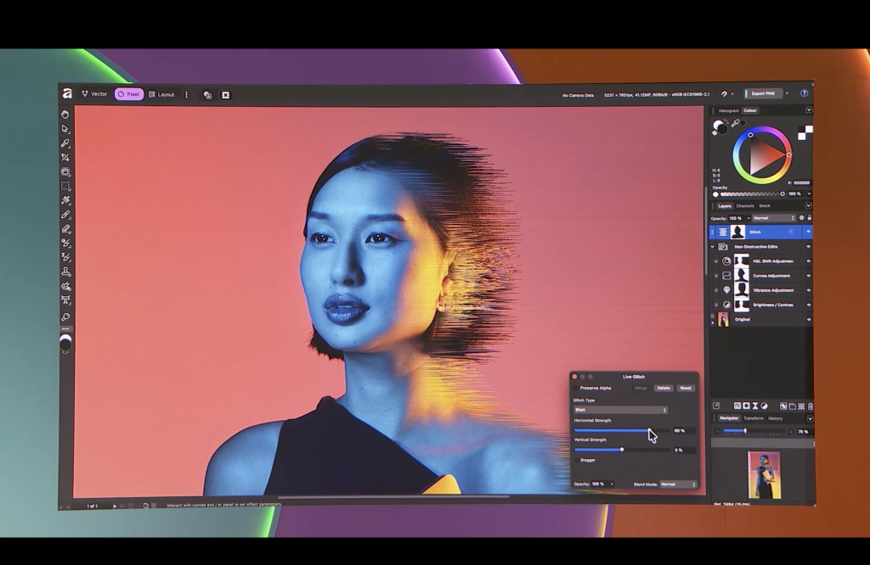
Task: Select the rectangular Marquee selection tool
Action: [x=65, y=187]
